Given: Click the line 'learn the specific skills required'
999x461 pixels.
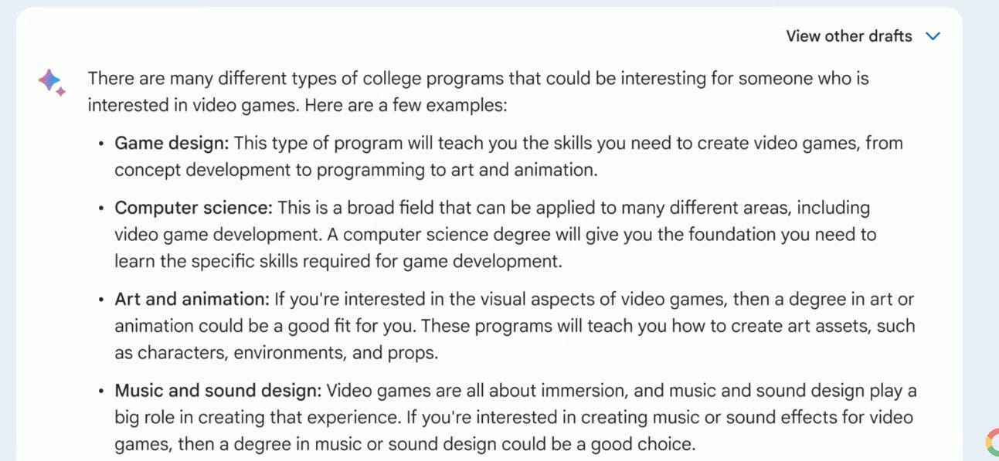Looking at the screenshot, I should (338, 261).
